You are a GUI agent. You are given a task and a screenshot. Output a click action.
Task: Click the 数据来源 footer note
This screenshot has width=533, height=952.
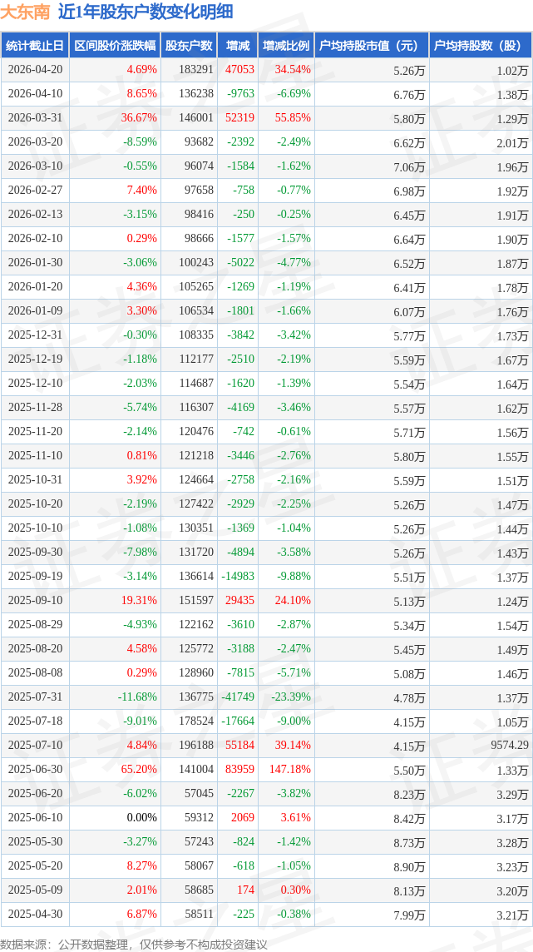click(x=134, y=944)
